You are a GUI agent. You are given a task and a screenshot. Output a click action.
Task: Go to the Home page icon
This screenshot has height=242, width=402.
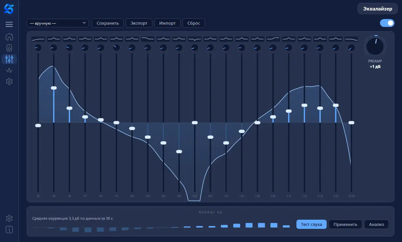click(9, 36)
